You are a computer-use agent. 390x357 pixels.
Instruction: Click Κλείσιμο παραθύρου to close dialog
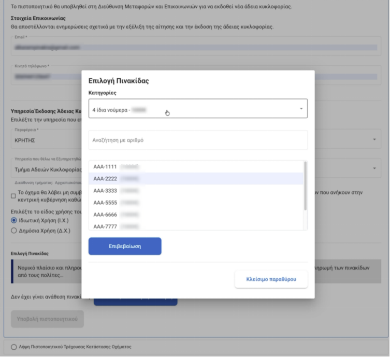271,279
